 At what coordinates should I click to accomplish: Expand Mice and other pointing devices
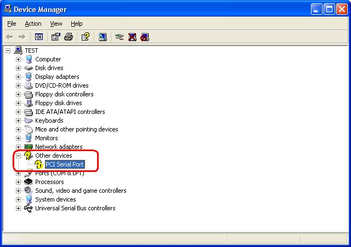click(18, 129)
